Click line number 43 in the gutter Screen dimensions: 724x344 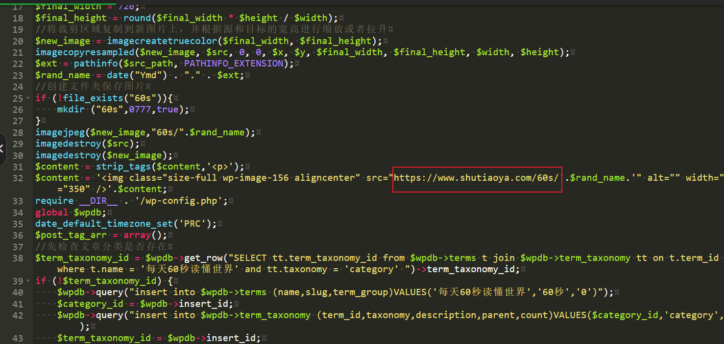(18, 338)
